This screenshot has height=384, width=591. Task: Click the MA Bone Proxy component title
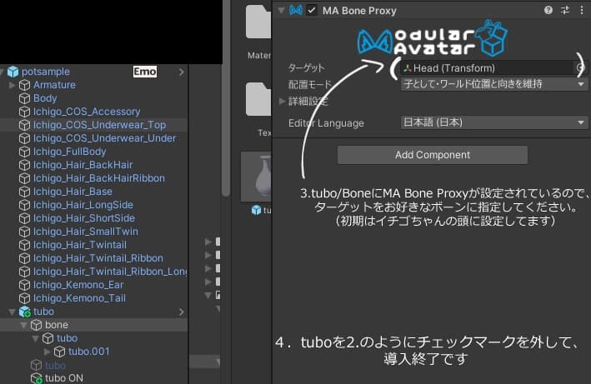(359, 11)
